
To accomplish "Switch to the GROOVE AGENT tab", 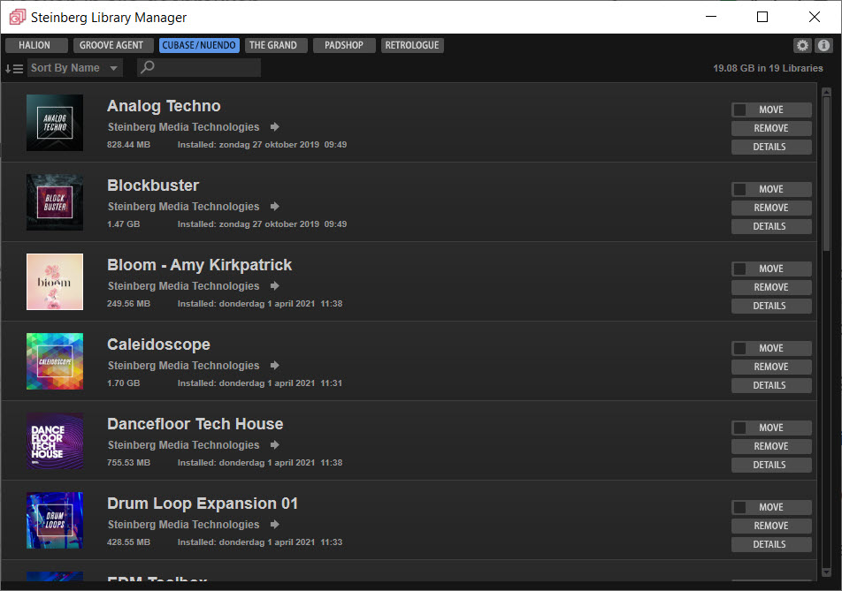I will [x=113, y=46].
